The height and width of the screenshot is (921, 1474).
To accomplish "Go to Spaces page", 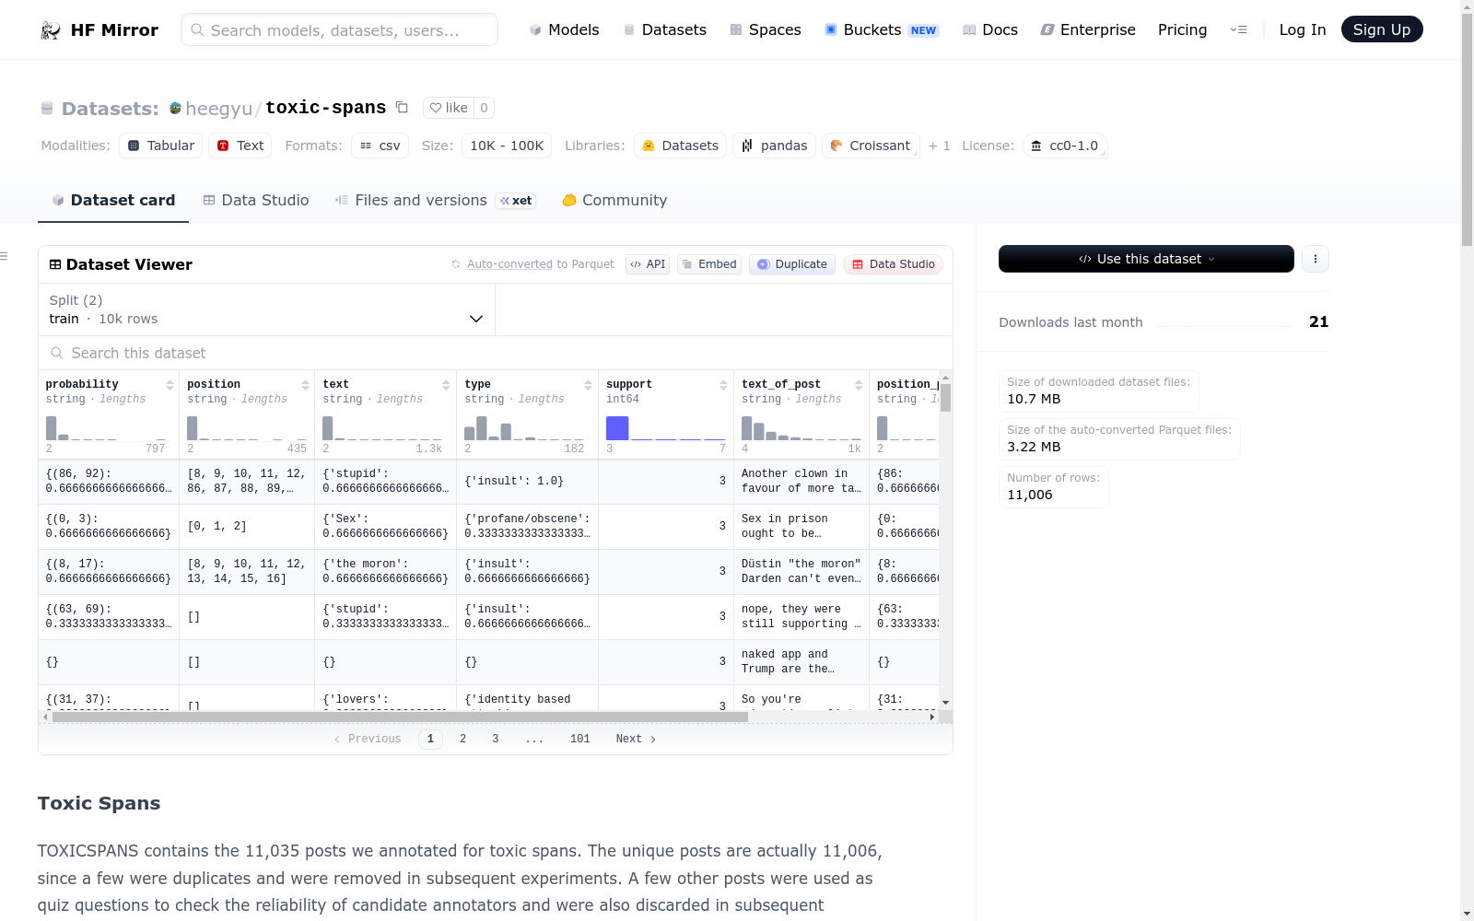I will [x=765, y=29].
